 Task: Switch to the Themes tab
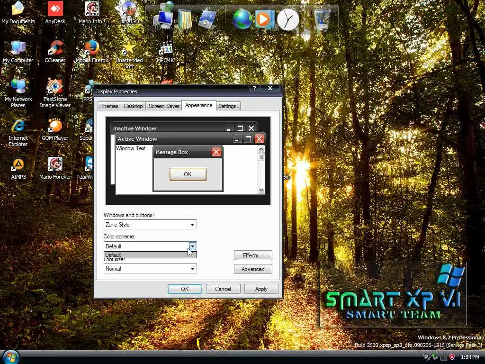tap(109, 106)
